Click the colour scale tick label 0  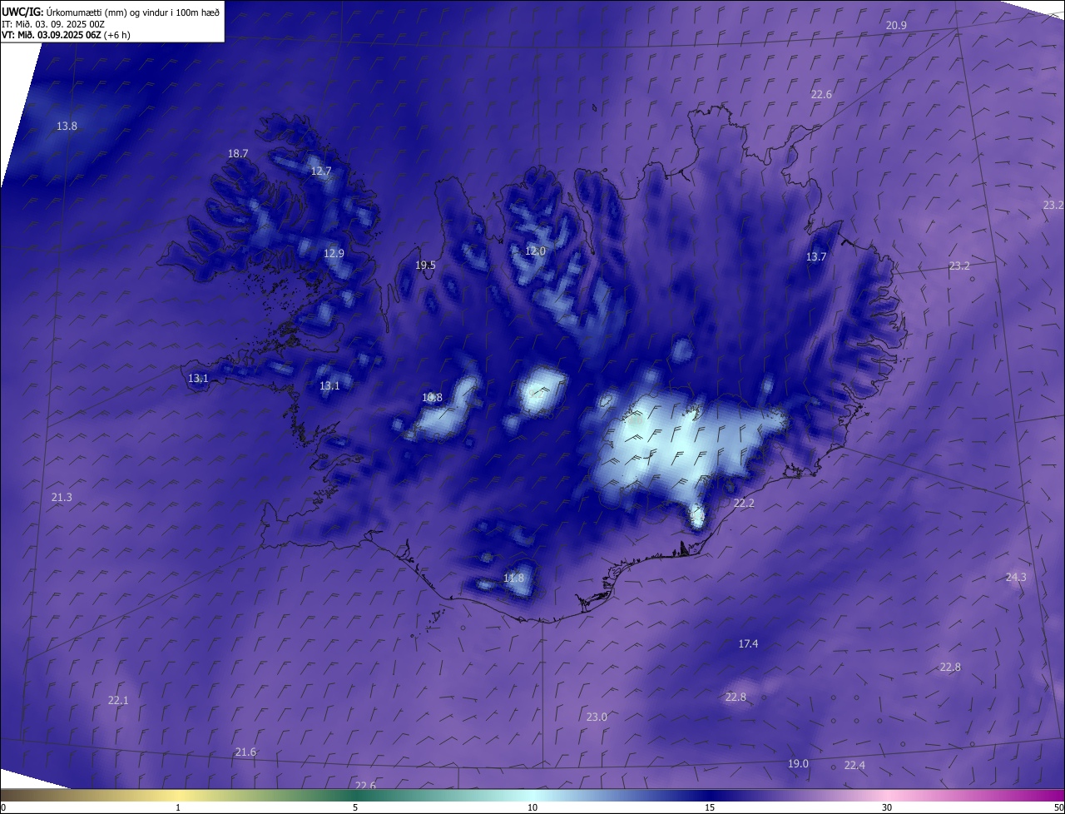pyautogui.click(x=2, y=808)
